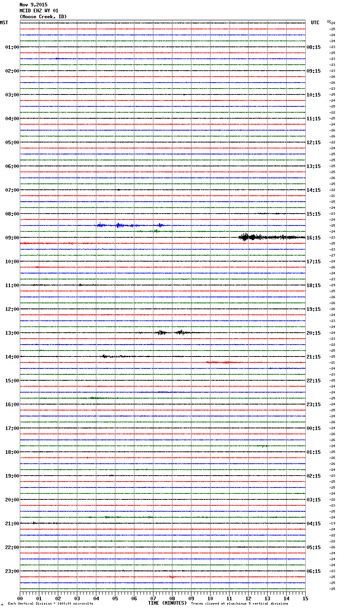Click the 06:15 UTC time label
337x609 pixels.
(x=314, y=571)
